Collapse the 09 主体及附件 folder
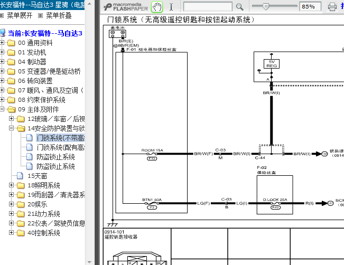The width and height of the screenshot is (344, 265). [x=2, y=109]
